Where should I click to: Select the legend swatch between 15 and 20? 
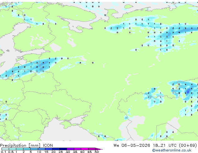48,149
